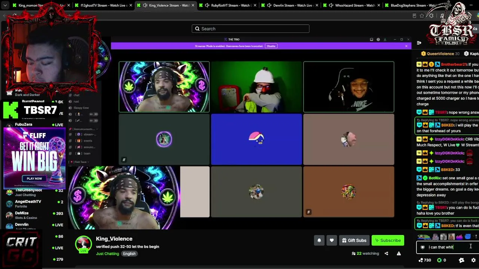Viewport: 479px width, 269px height.
Task: Follow King_Violence with the heart button
Action: click(332, 241)
